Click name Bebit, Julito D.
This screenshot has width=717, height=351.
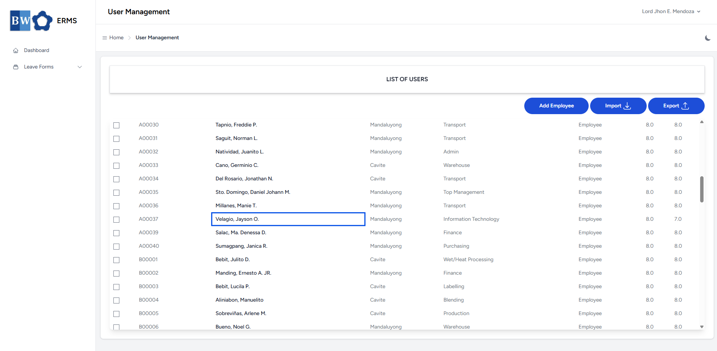pos(232,260)
